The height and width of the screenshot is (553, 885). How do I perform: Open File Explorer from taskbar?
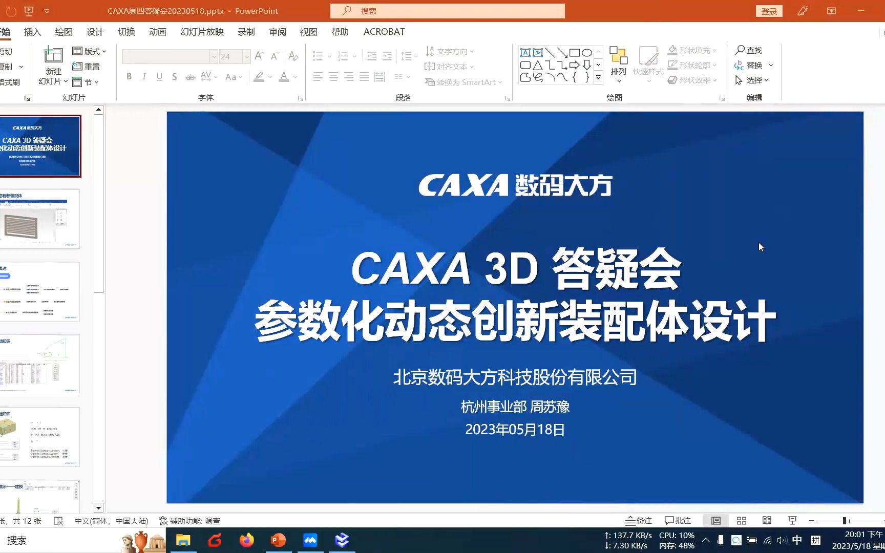tap(183, 540)
